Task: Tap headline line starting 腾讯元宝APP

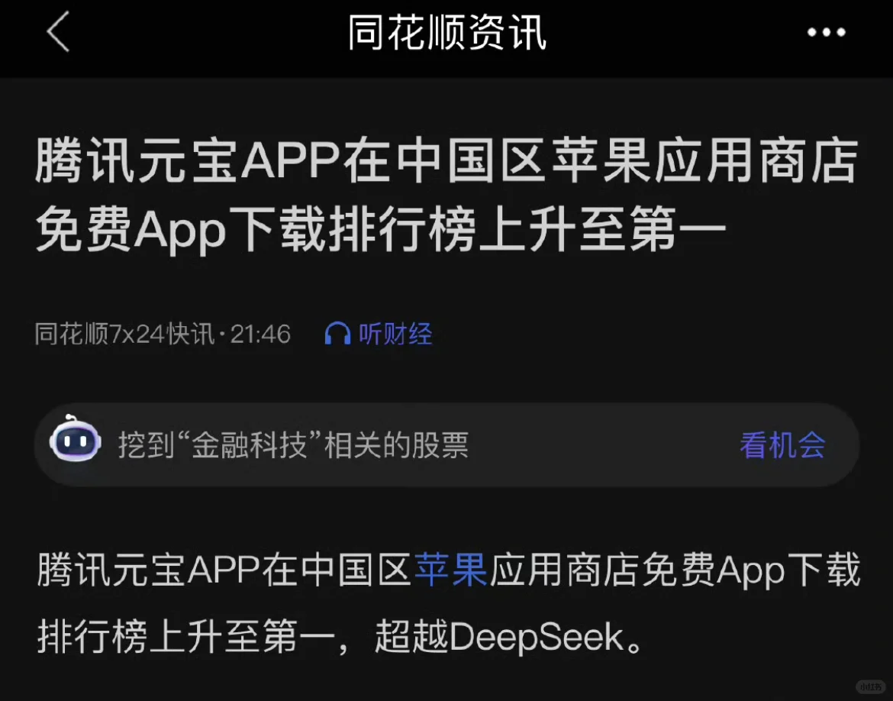Action: click(446, 161)
